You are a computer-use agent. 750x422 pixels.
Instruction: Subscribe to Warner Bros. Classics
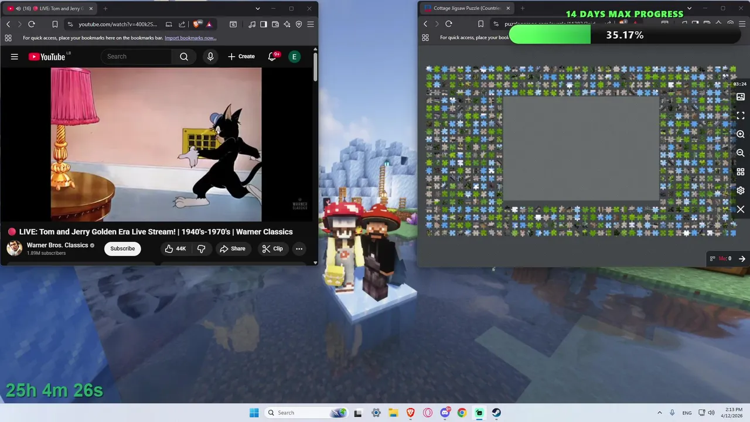click(x=122, y=249)
